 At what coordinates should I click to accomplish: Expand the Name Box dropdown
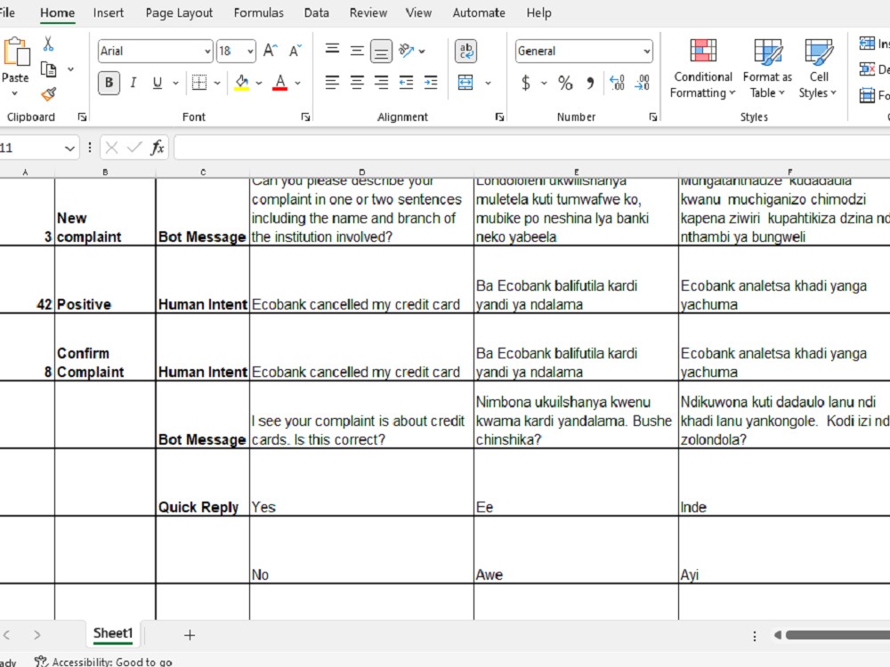point(69,149)
